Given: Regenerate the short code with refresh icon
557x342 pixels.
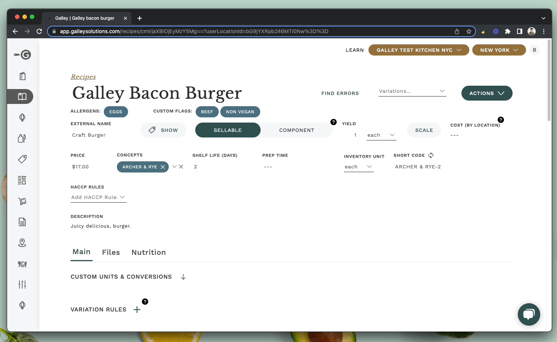Looking at the screenshot, I should pos(431,155).
